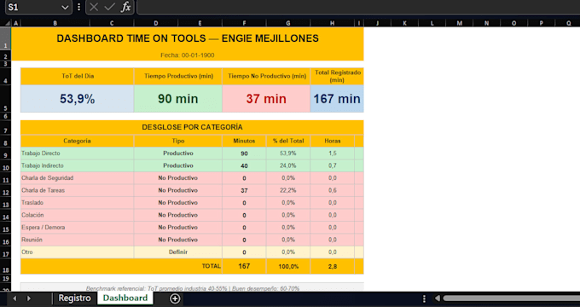Select column F header
The image size is (580, 307).
244,23
